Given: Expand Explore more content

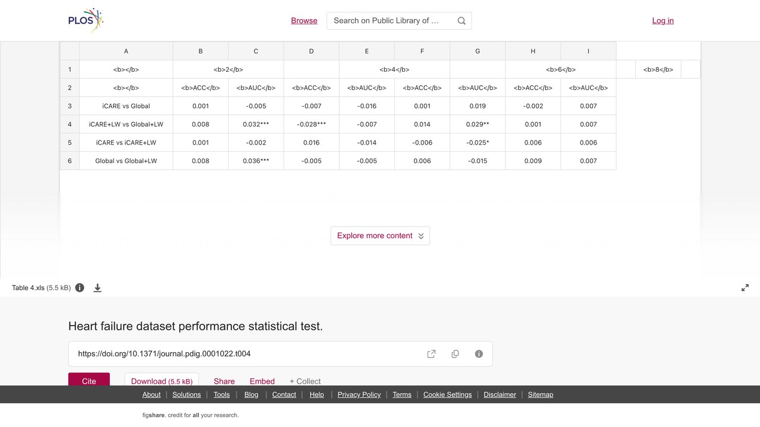Looking at the screenshot, I should tap(380, 235).
